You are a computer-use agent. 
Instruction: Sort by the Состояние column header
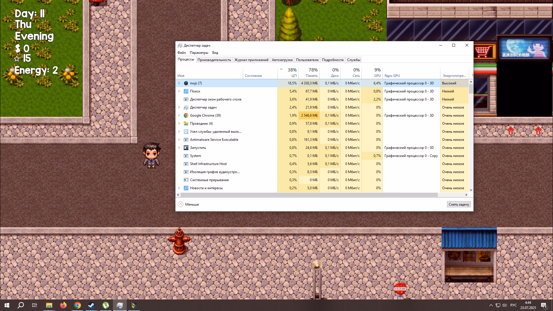[260, 73]
